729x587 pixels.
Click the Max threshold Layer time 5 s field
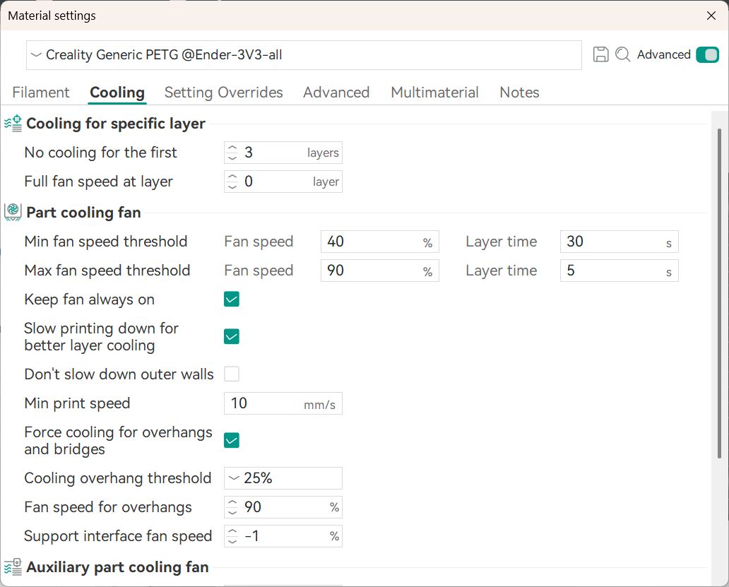tap(620, 271)
